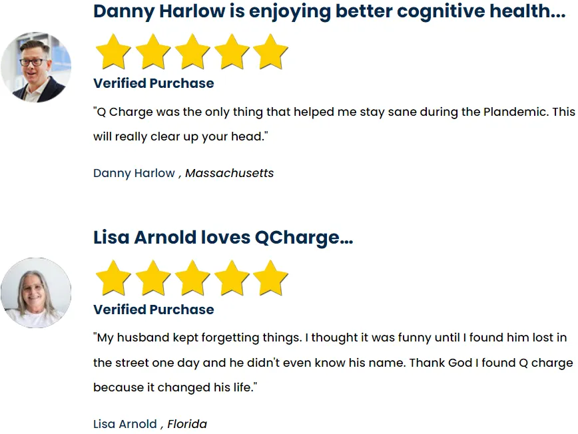The image size is (578, 434).
Task: Click the fourth star in Lisa Arnold's rating
Action: click(232, 278)
